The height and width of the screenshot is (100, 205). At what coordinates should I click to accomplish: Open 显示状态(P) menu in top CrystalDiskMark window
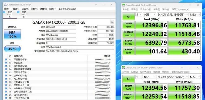click(146, 9)
